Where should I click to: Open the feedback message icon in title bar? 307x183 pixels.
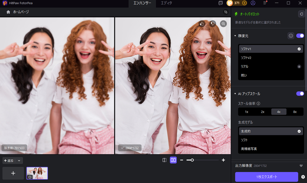pyautogui.click(x=220, y=3)
